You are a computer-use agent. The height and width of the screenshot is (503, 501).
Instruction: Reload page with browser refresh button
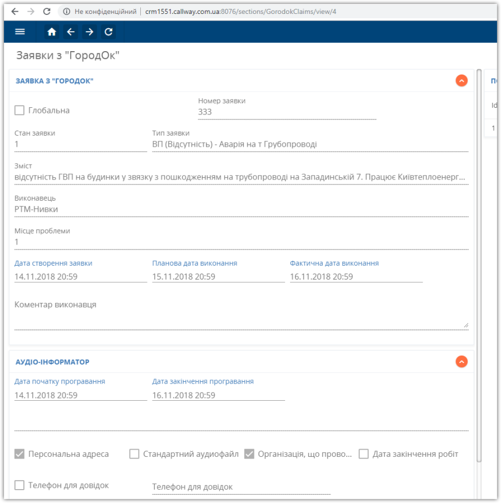pyautogui.click(x=47, y=12)
